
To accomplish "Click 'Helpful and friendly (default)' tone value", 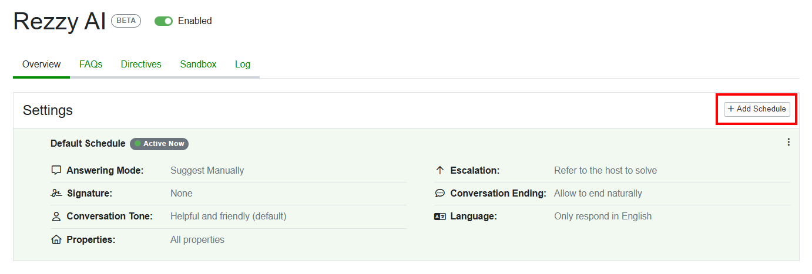I will coord(229,217).
